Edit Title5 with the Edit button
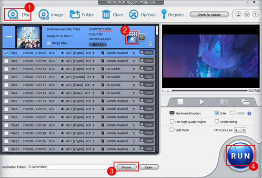The width and height of the screenshot is (262, 178). click(x=147, y=85)
